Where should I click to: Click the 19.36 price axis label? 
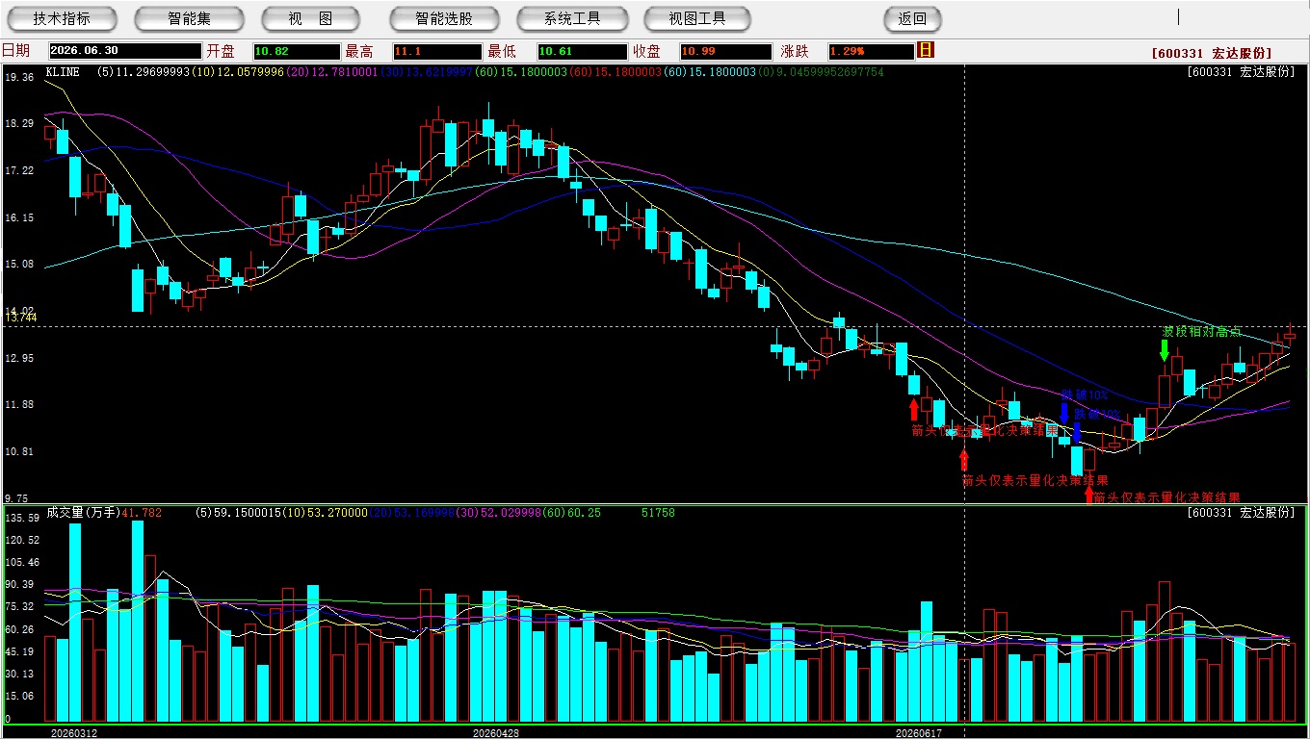coord(19,77)
